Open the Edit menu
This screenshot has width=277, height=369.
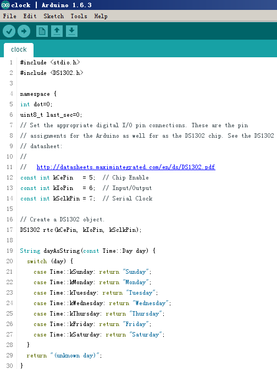click(x=30, y=16)
